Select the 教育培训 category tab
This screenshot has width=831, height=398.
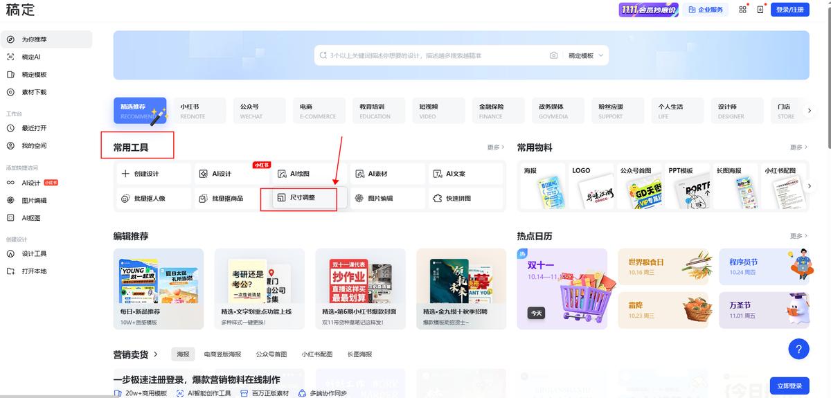(378, 111)
